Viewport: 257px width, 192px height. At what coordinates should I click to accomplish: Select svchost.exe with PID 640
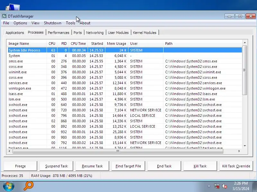[125, 105]
